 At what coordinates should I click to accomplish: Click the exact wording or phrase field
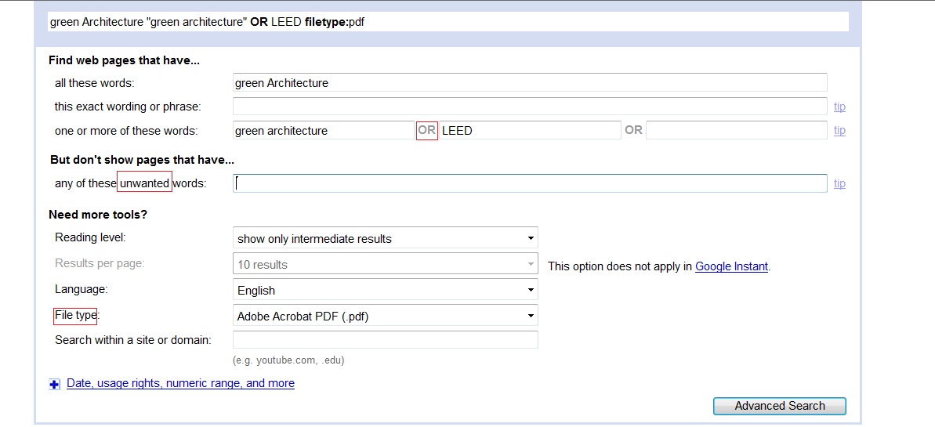click(x=530, y=107)
